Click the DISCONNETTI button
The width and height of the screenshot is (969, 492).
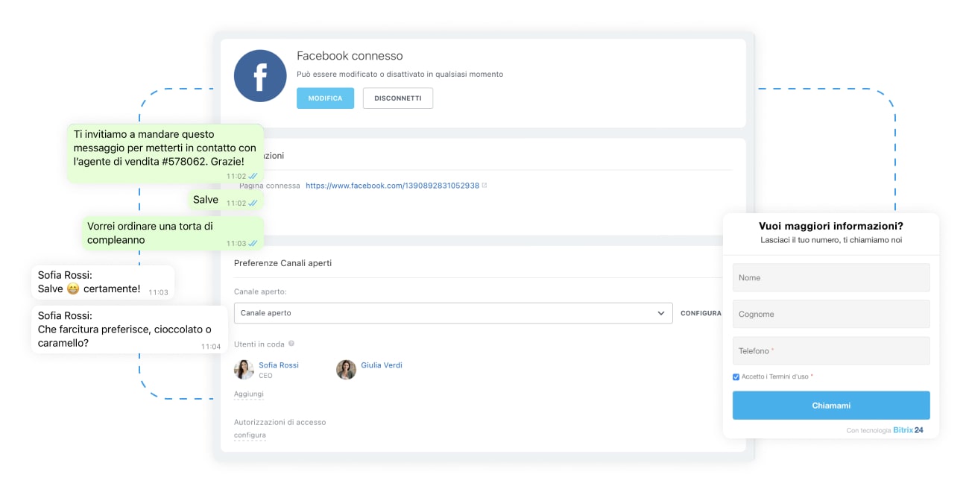point(398,98)
